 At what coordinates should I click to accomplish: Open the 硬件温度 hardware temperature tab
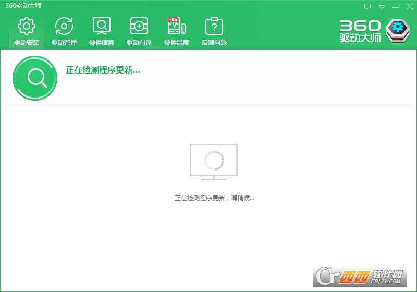click(177, 31)
